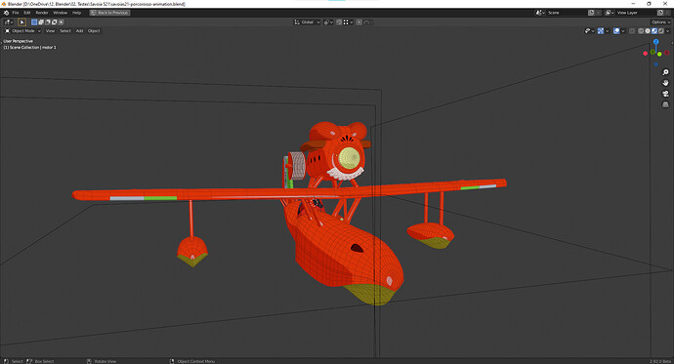The width and height of the screenshot is (674, 364).
Task: Browse view layers with the layer icon
Action: [x=610, y=13]
